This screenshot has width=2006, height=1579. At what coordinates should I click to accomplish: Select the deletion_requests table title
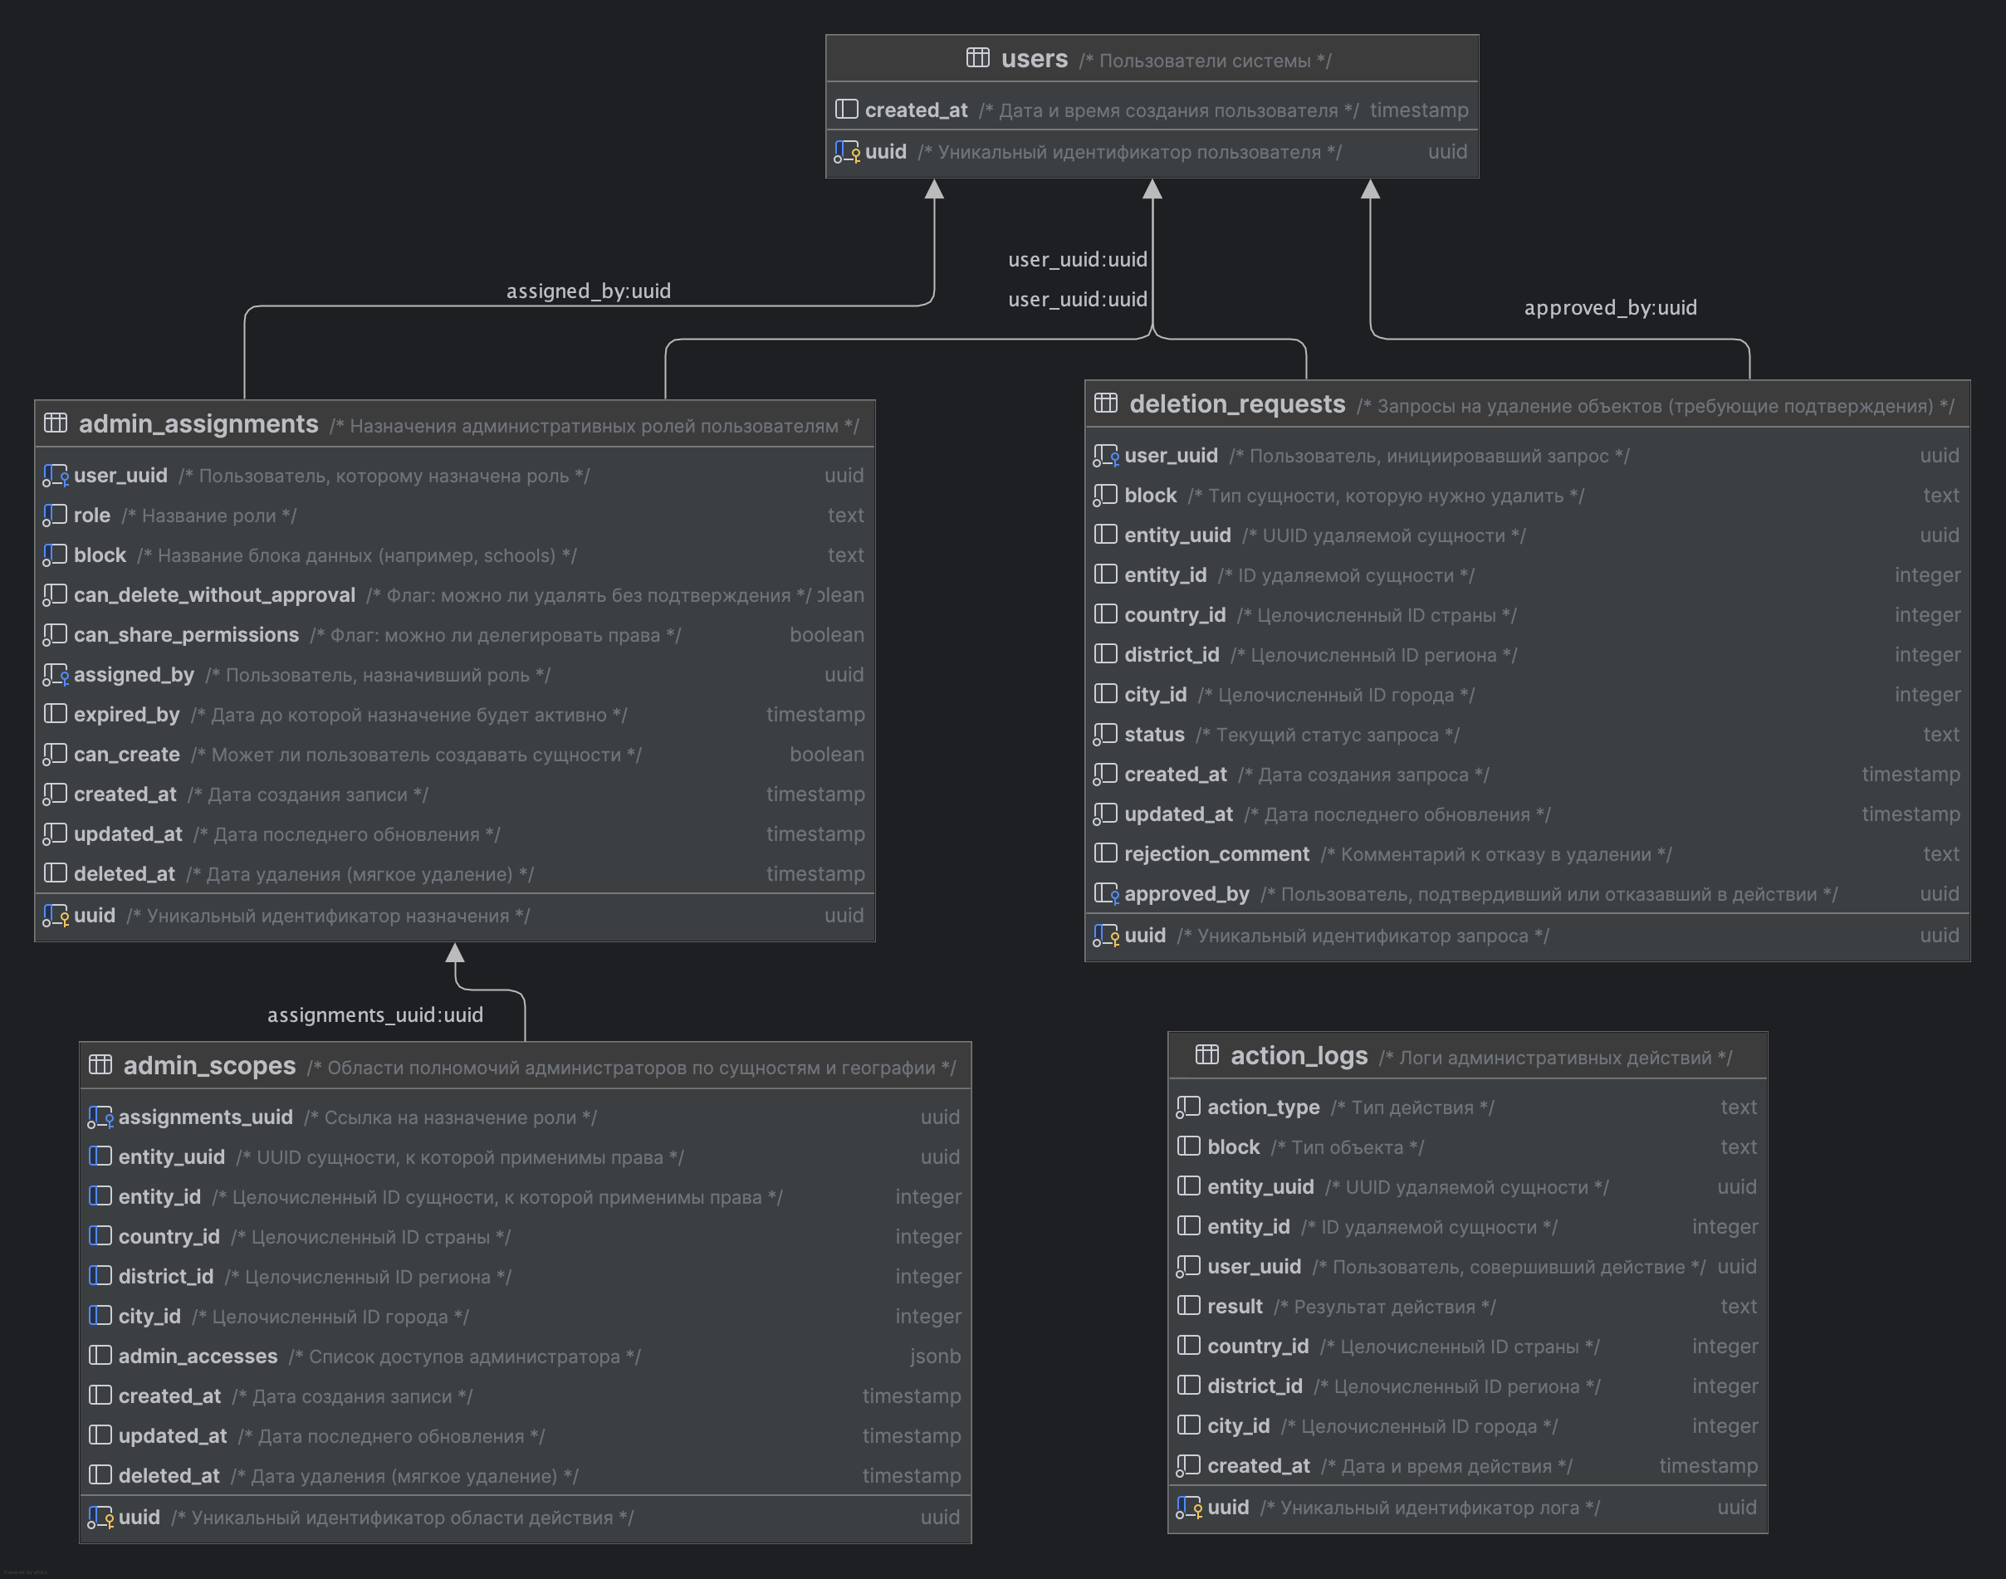pyautogui.click(x=1236, y=404)
